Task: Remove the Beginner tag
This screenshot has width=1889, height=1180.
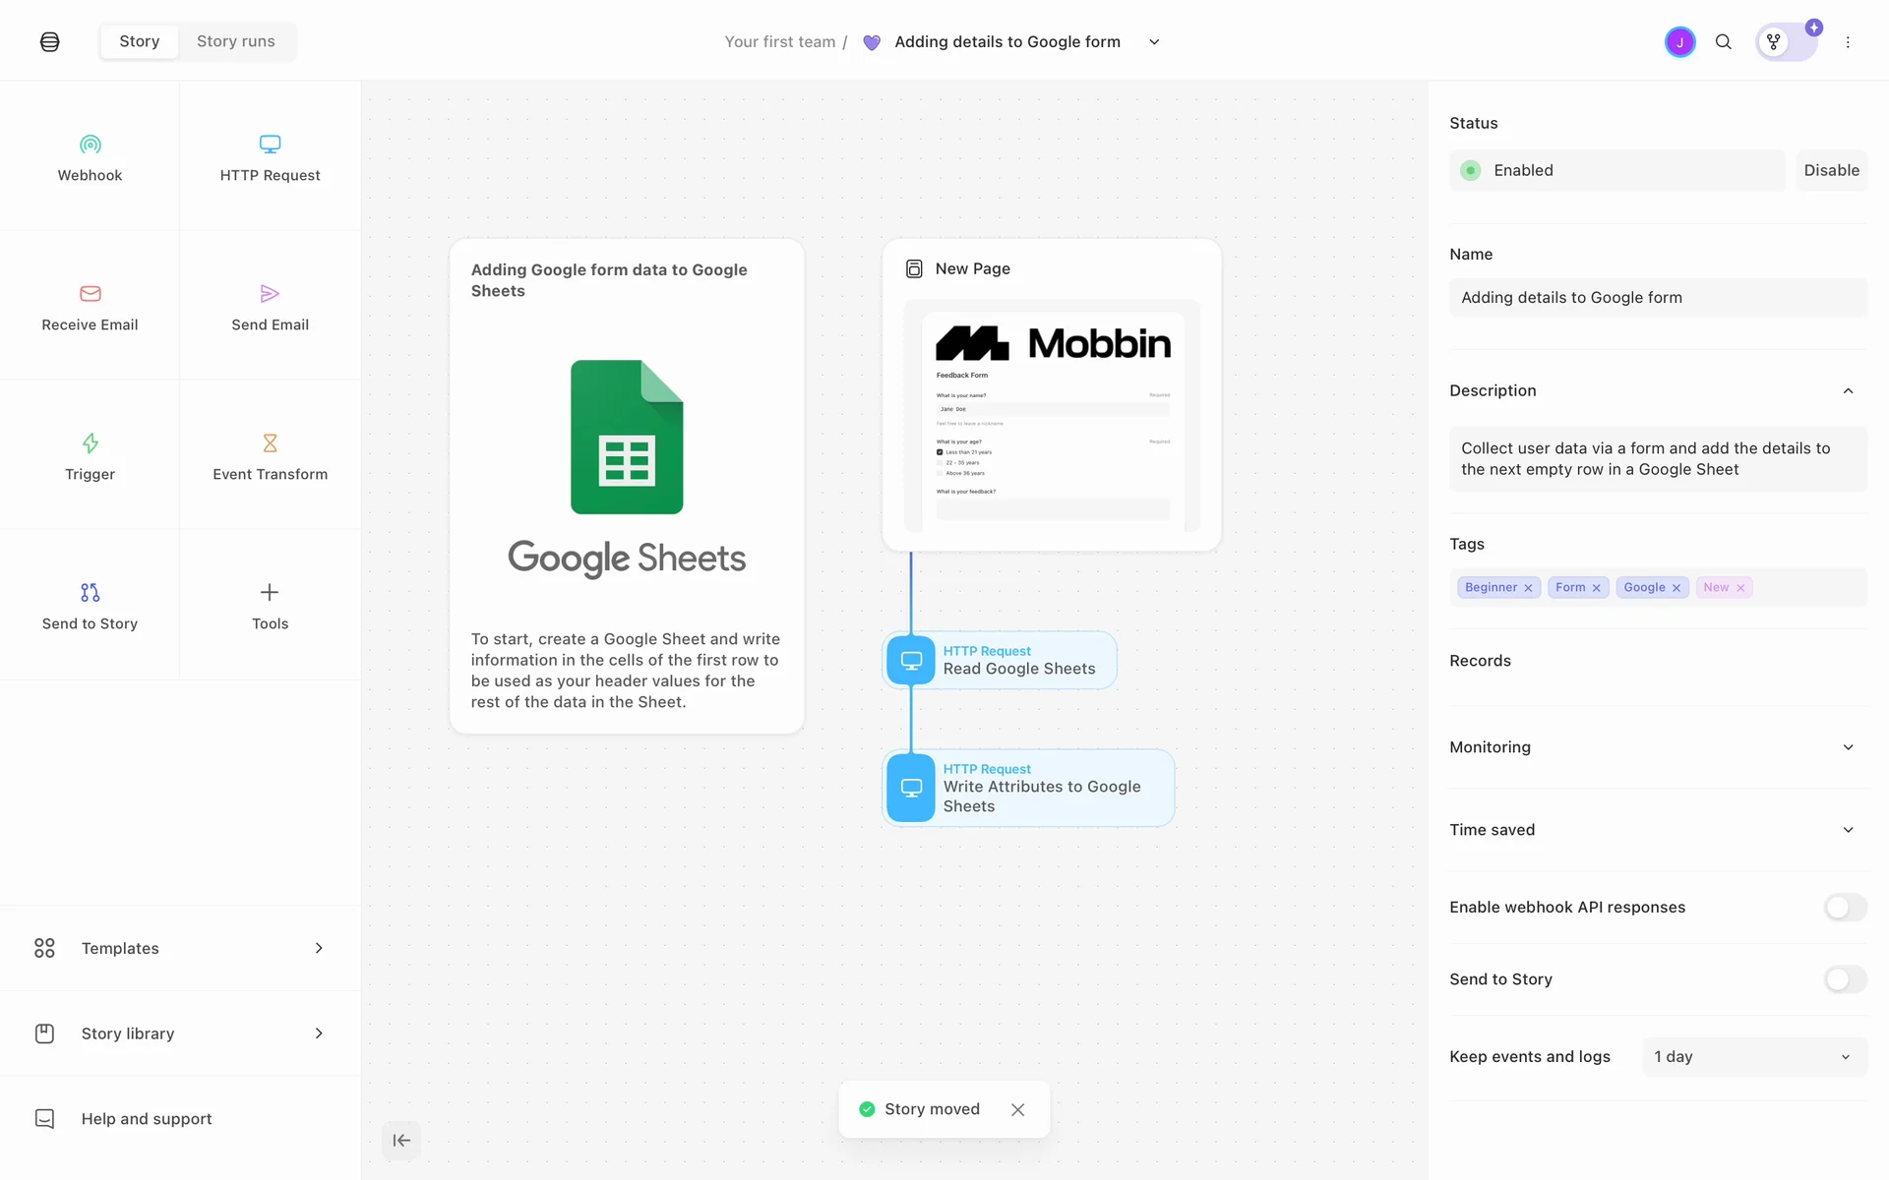Action: pos(1528,588)
